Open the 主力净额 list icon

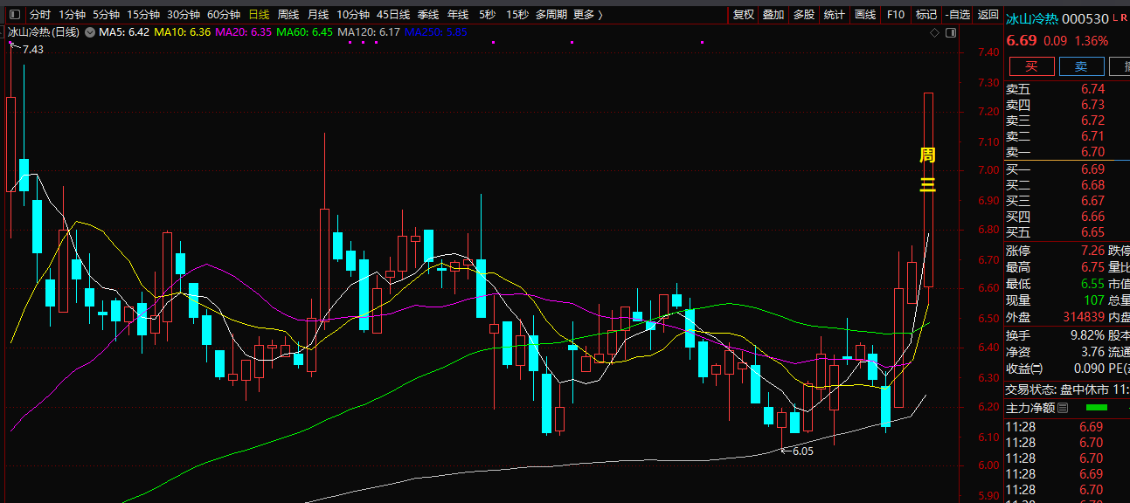pyautogui.click(x=1063, y=408)
